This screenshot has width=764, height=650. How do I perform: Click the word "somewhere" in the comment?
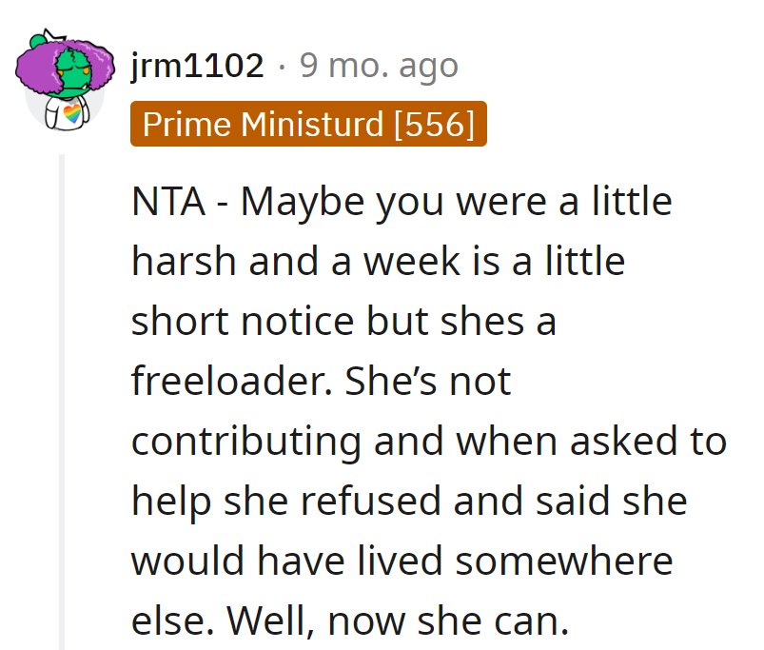point(564,561)
